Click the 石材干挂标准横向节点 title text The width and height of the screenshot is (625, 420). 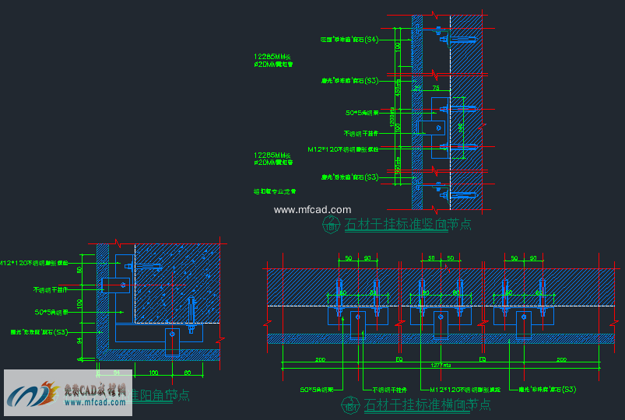(x=427, y=405)
